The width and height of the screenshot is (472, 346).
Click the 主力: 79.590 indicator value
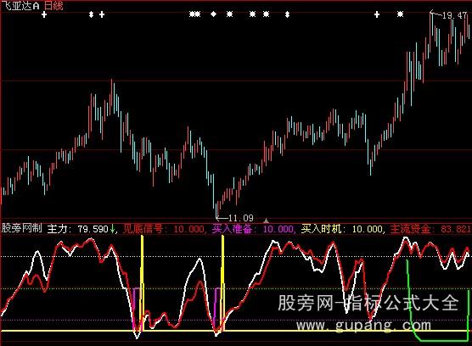coord(77,229)
